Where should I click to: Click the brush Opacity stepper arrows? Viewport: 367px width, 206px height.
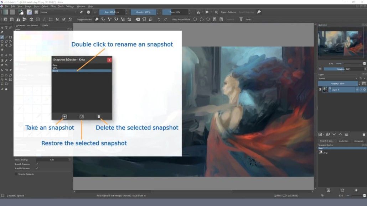click(x=158, y=12)
